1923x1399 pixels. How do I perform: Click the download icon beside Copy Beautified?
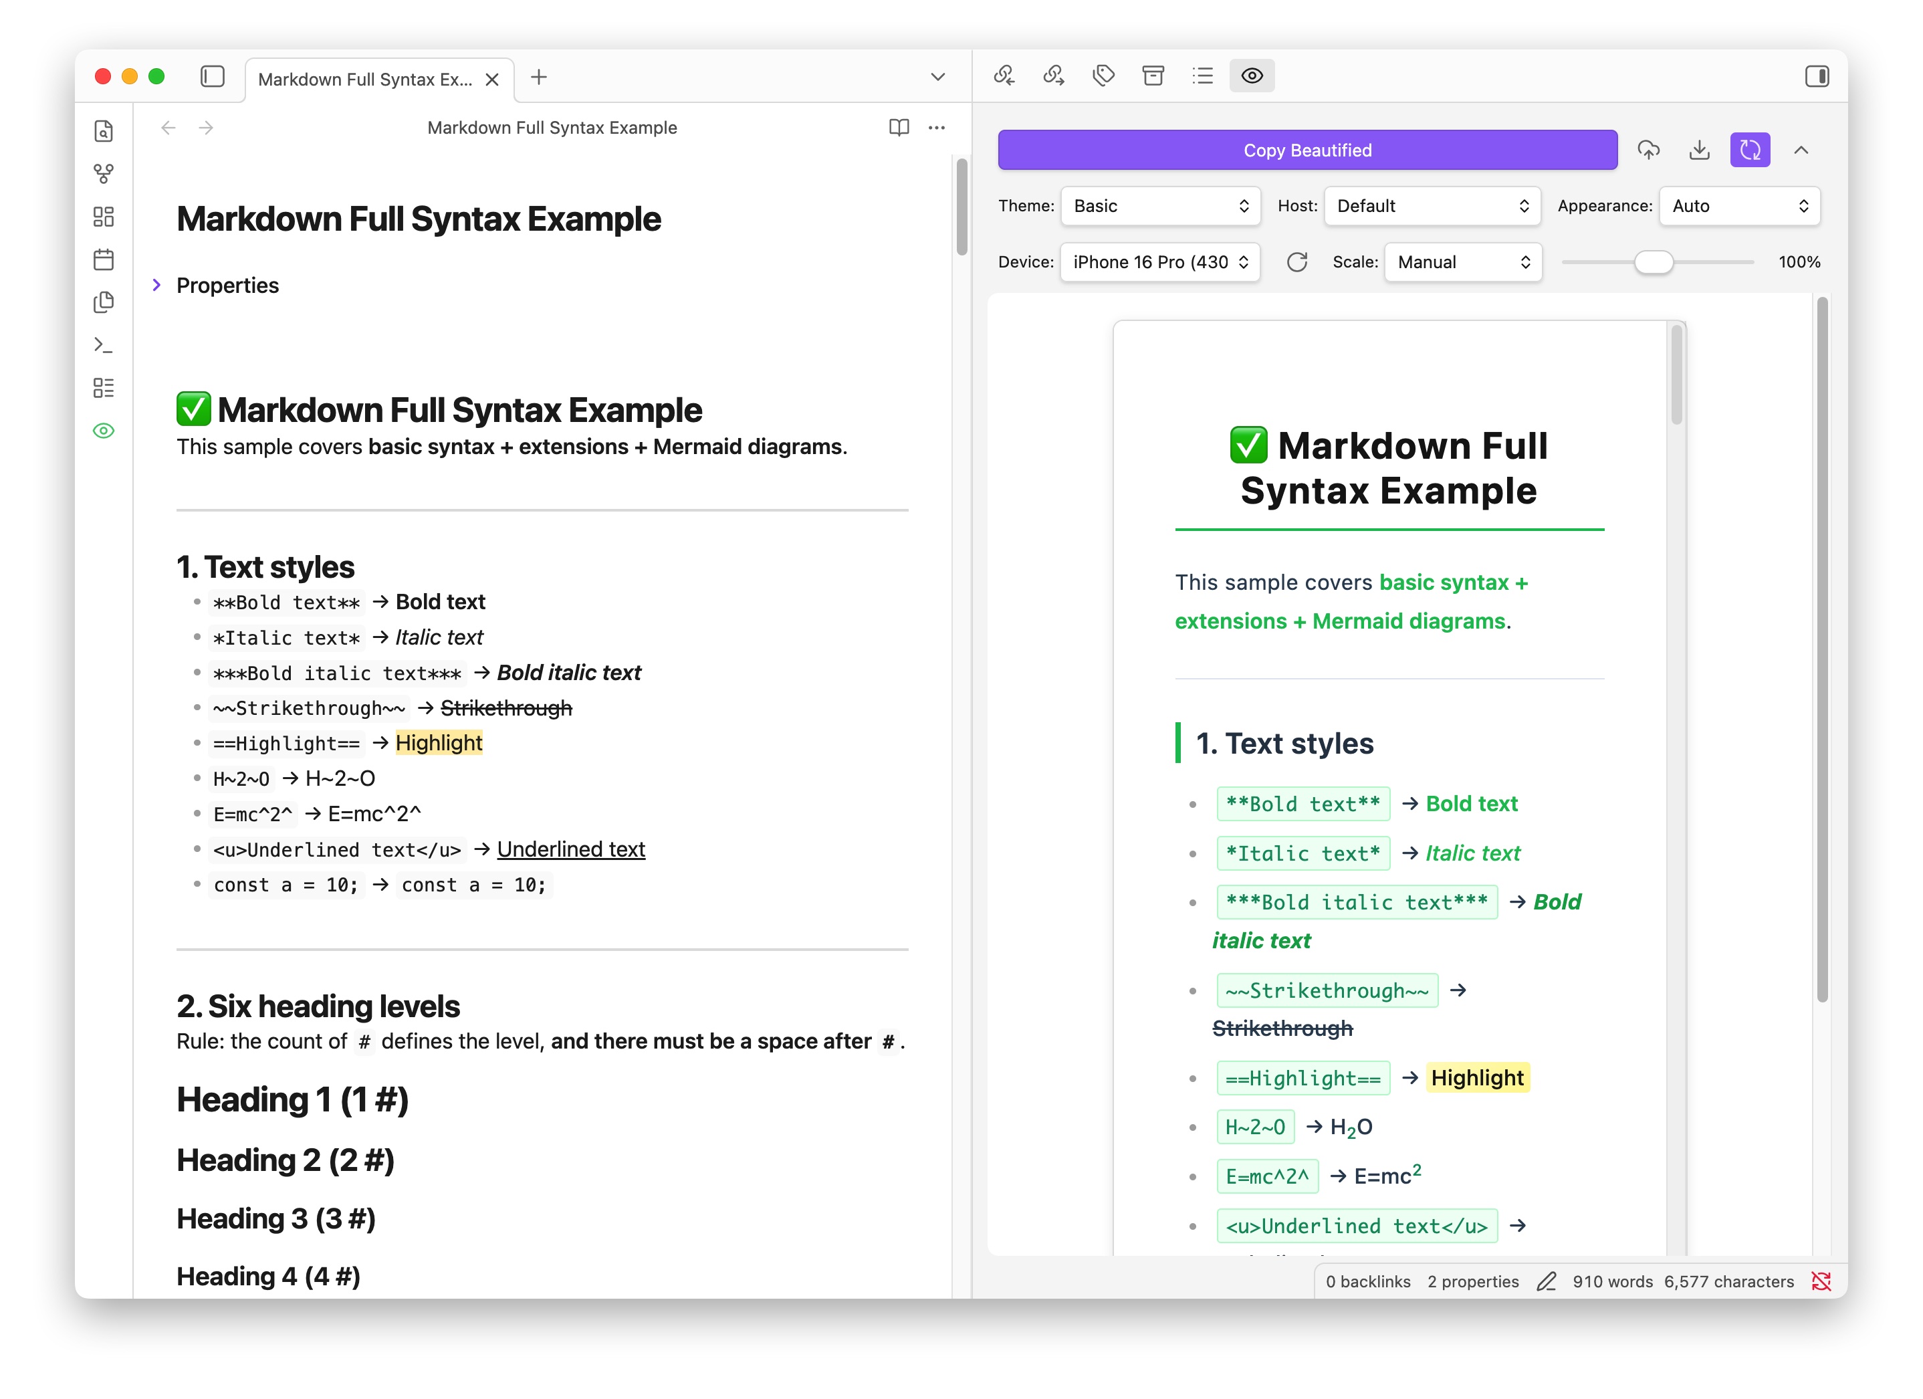click(x=1699, y=150)
